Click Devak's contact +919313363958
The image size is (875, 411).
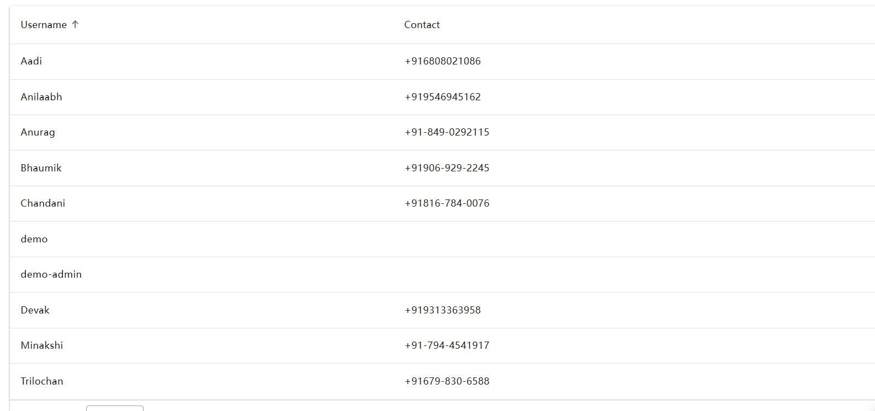click(x=443, y=310)
